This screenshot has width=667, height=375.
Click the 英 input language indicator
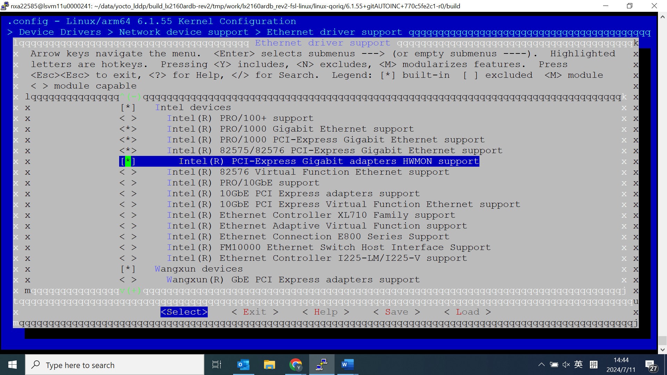tap(578, 364)
